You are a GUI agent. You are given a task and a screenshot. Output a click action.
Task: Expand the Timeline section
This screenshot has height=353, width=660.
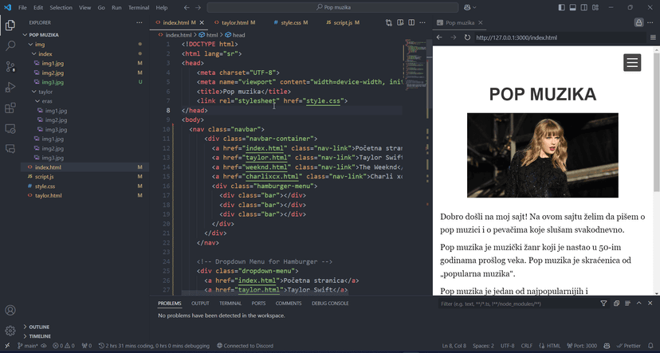click(40, 336)
